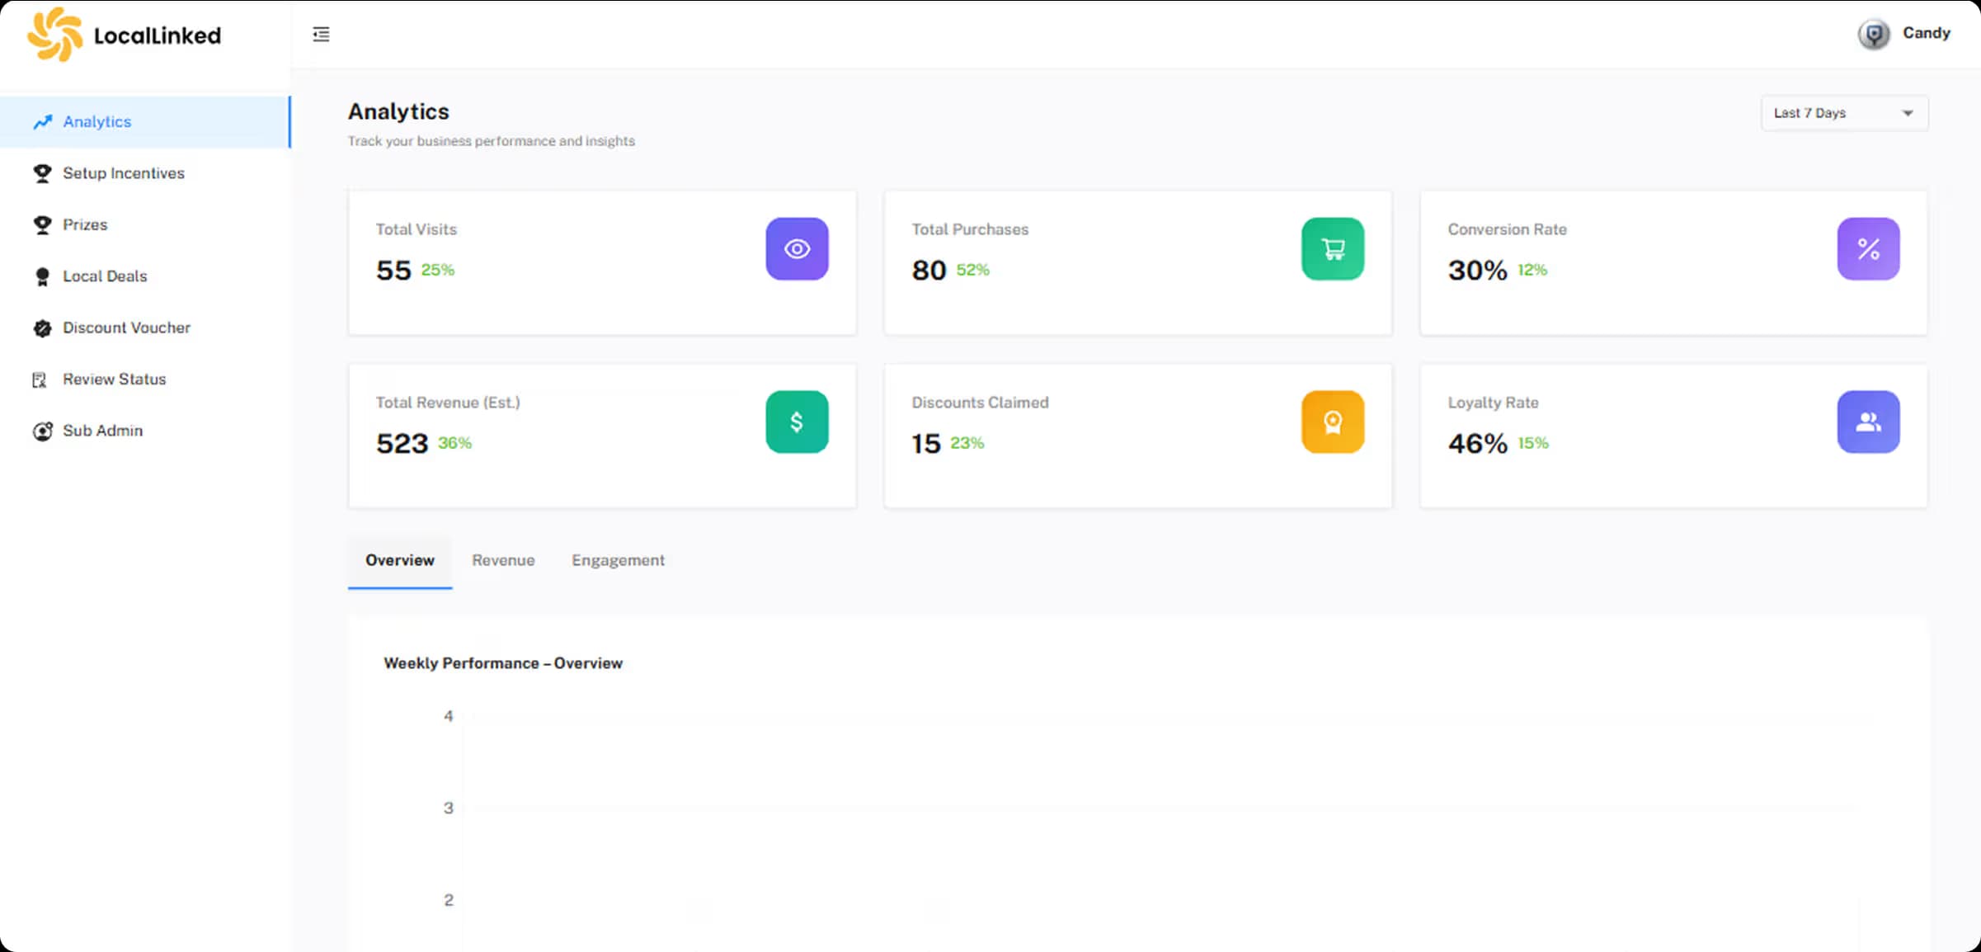Image resolution: width=1981 pixels, height=952 pixels.
Task: Click the Total Revenue (Est.) label
Action: (x=448, y=403)
